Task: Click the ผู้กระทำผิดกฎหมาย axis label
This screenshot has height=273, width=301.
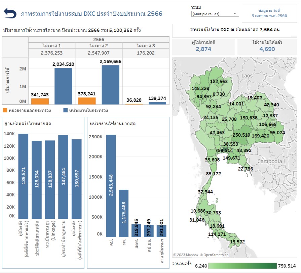Action: click(x=63, y=239)
